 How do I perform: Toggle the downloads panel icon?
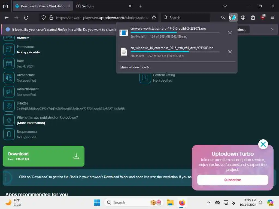[x=233, y=18]
